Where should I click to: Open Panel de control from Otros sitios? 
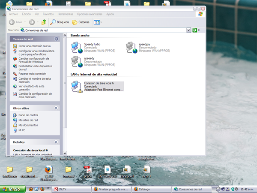pyautogui.click(x=28, y=115)
